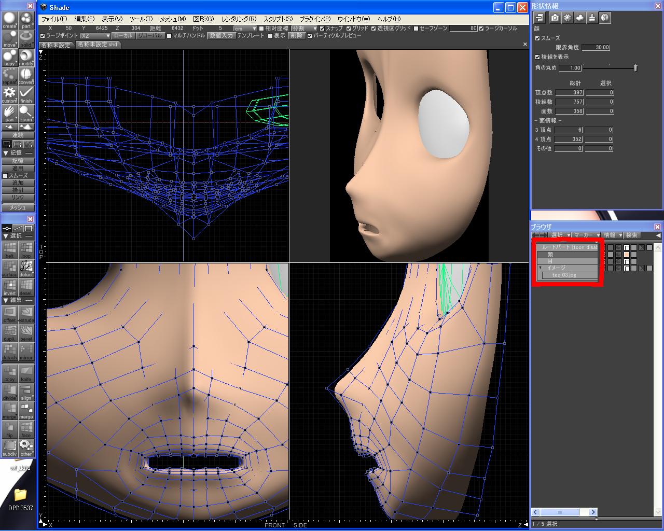Uncheck the 稜線を表示 checkbox
The image size is (664, 531).
coord(538,57)
